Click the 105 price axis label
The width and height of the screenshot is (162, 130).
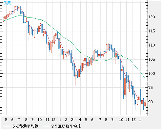pos(151,59)
